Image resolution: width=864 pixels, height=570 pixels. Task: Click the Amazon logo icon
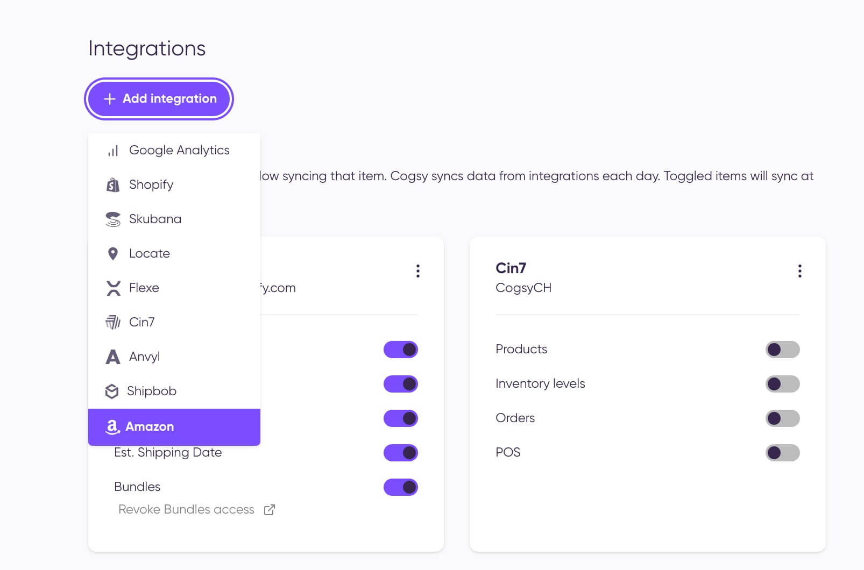pyautogui.click(x=112, y=427)
